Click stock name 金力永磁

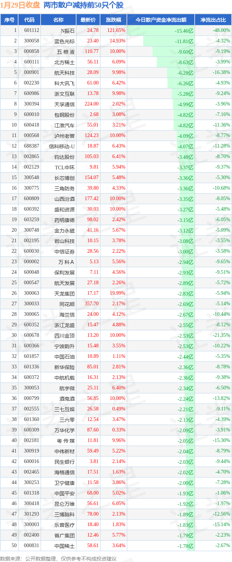(x=65, y=230)
